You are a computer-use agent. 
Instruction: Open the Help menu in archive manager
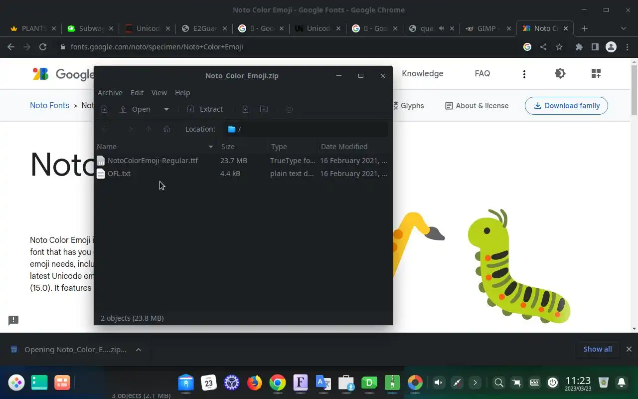point(182,93)
